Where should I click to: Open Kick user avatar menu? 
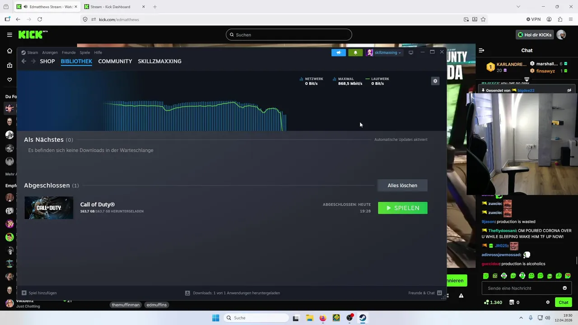pyautogui.click(x=561, y=35)
